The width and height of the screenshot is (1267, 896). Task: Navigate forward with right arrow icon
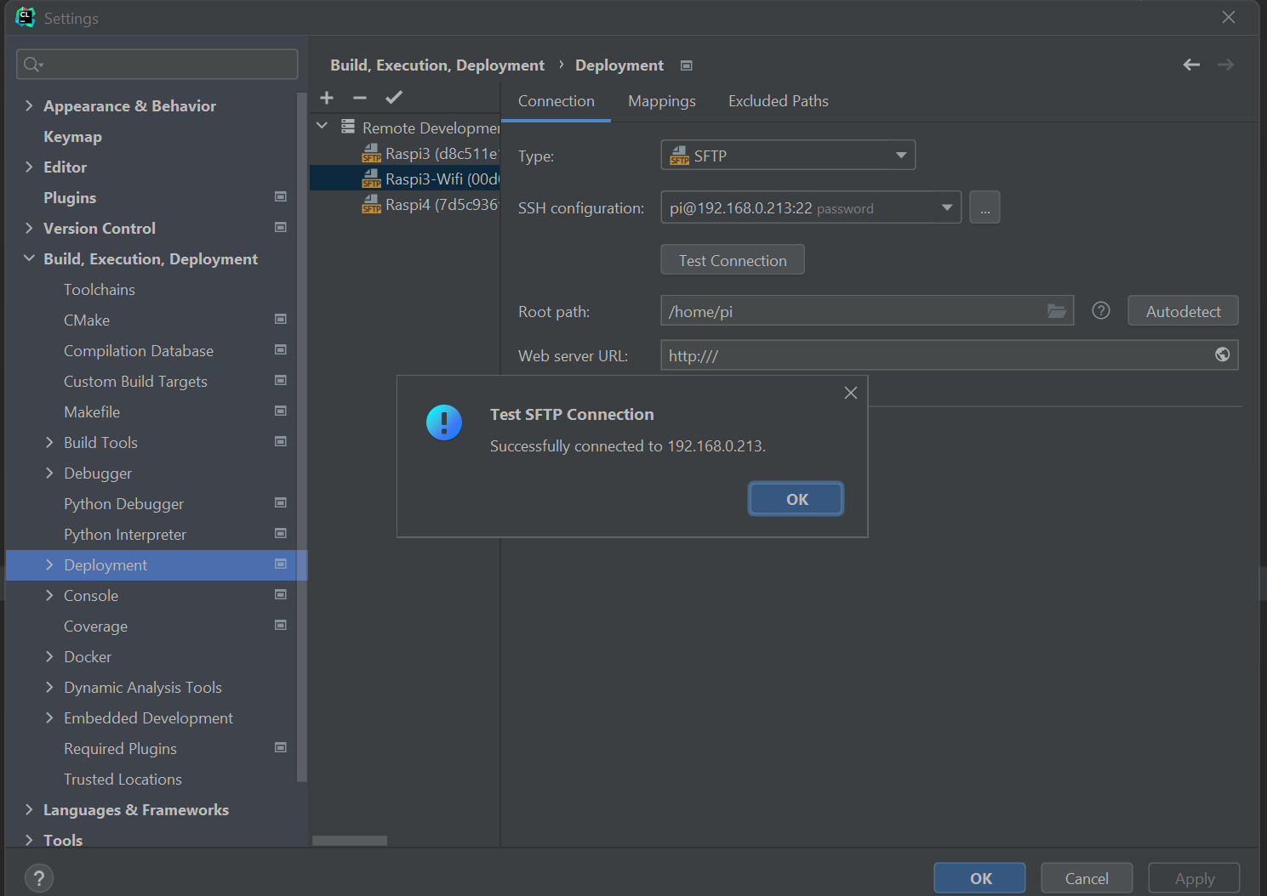[x=1225, y=65]
